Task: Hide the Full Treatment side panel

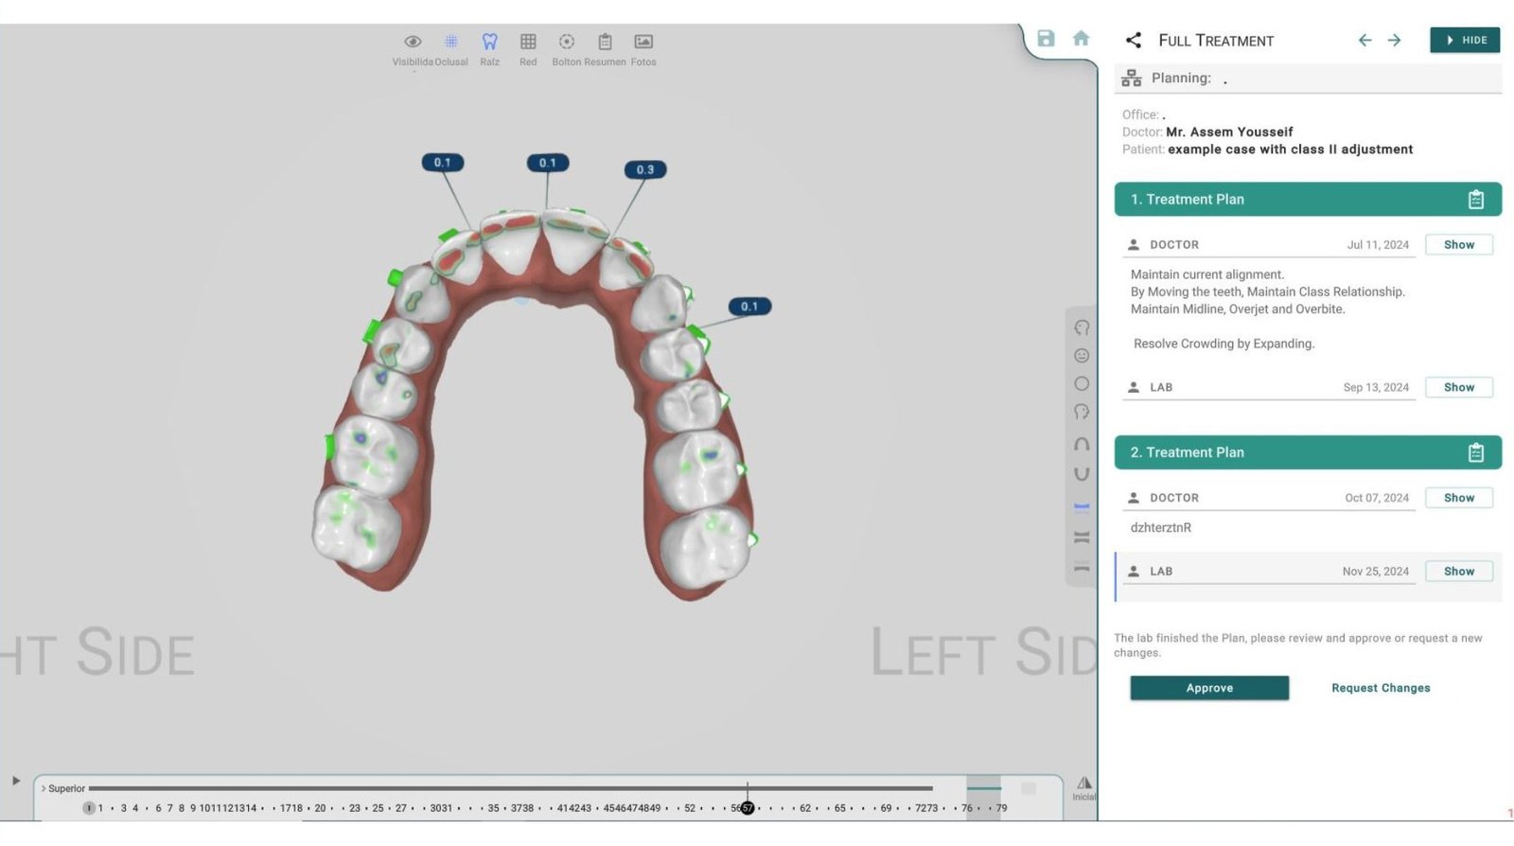Action: [x=1464, y=41]
